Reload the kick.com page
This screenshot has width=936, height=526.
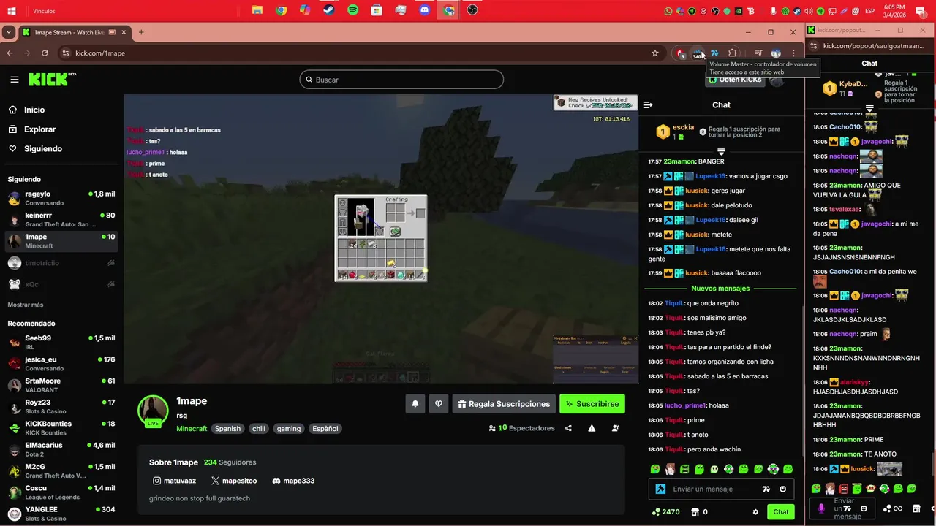pos(45,53)
